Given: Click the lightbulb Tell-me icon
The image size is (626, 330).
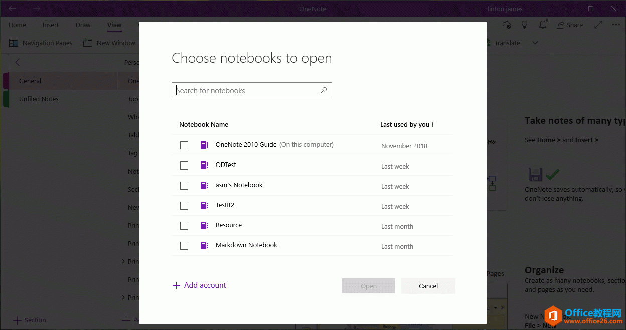Looking at the screenshot, I should point(524,24).
